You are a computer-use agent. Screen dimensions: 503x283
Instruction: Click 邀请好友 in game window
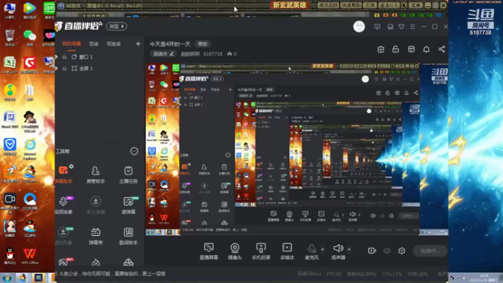coord(389,5)
